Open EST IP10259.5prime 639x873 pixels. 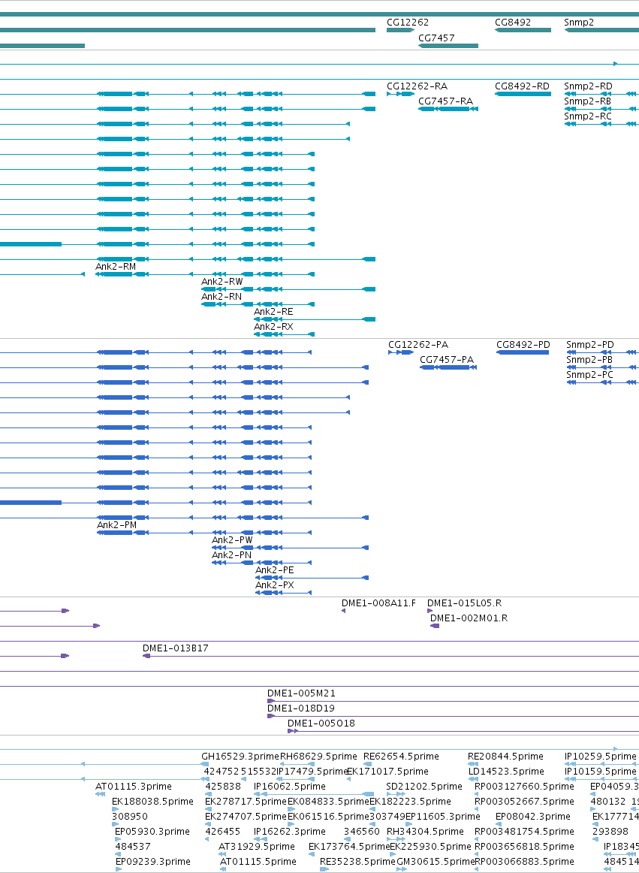(x=600, y=756)
